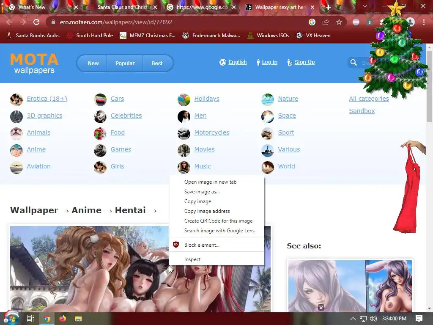
Task: Open the Movies category link
Action: tap(204, 149)
